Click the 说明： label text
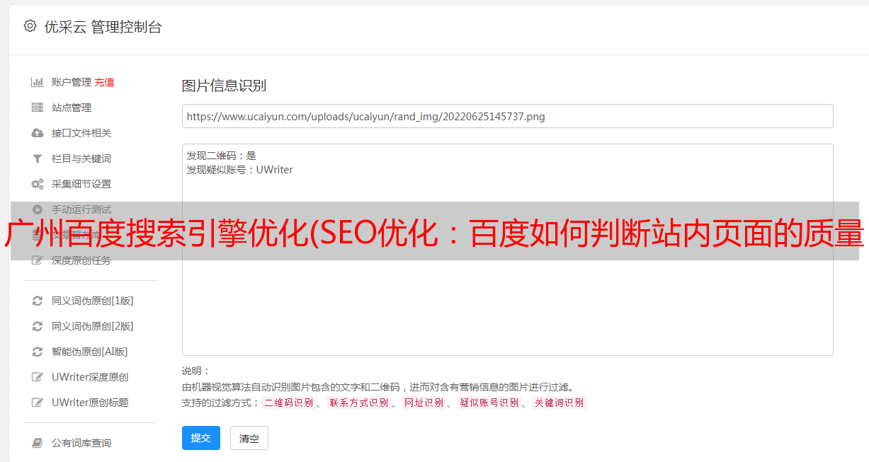This screenshot has width=869, height=462. 195,371
